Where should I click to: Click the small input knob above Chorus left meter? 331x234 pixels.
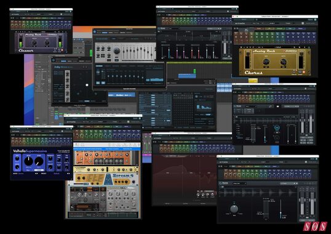[x=248, y=54]
